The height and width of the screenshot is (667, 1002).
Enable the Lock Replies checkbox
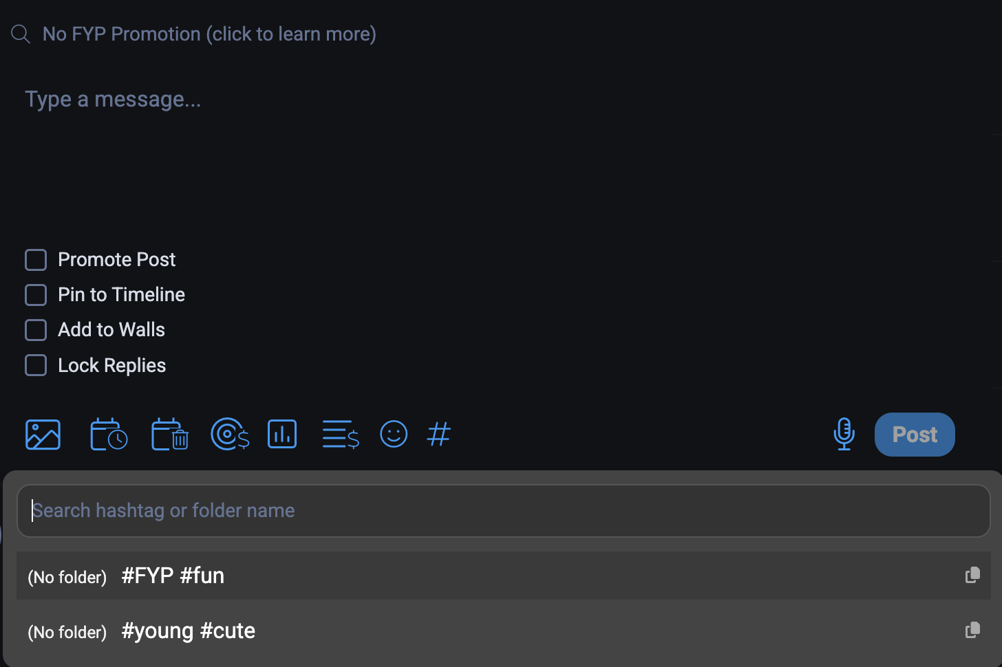(36, 365)
